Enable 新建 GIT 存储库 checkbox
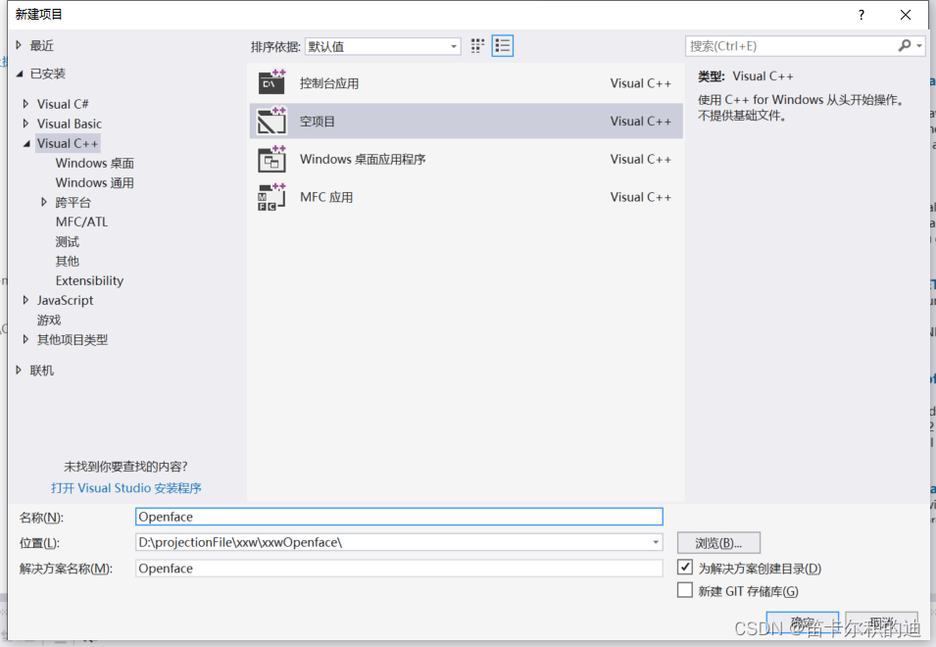The image size is (936, 647). pos(685,590)
